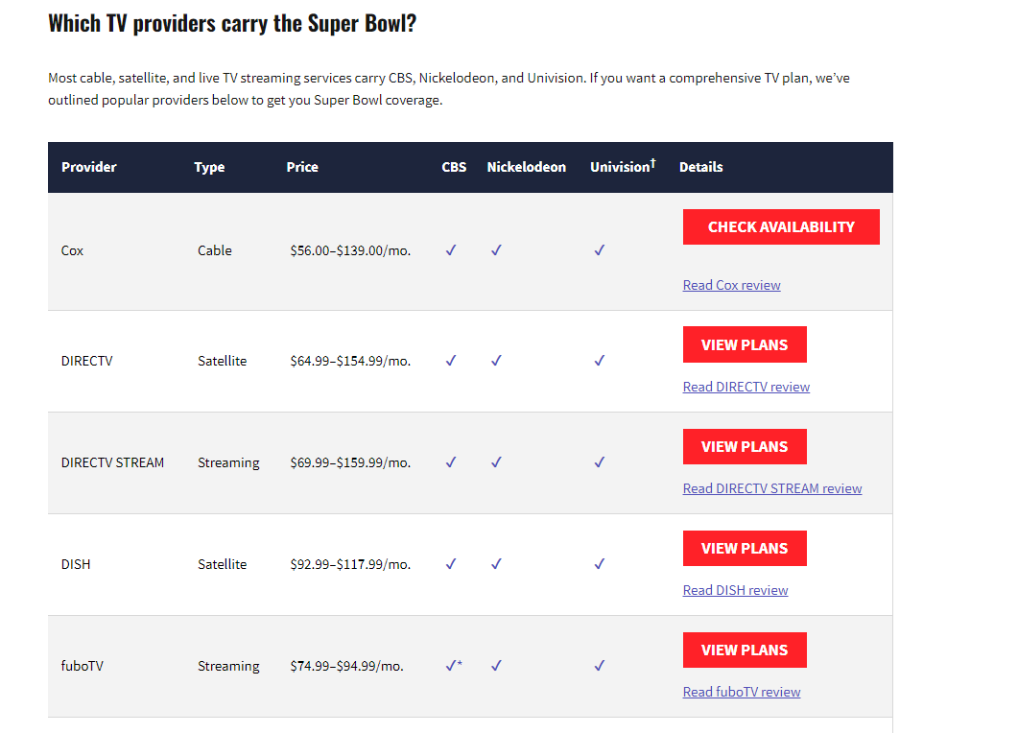Click VIEW PLANS button for fuboTV

coord(745,650)
